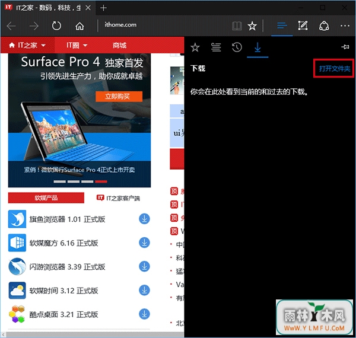This screenshot has width=356, height=338.
Task: Download 软媒时间 3.12 正式版
Action: coord(144,291)
